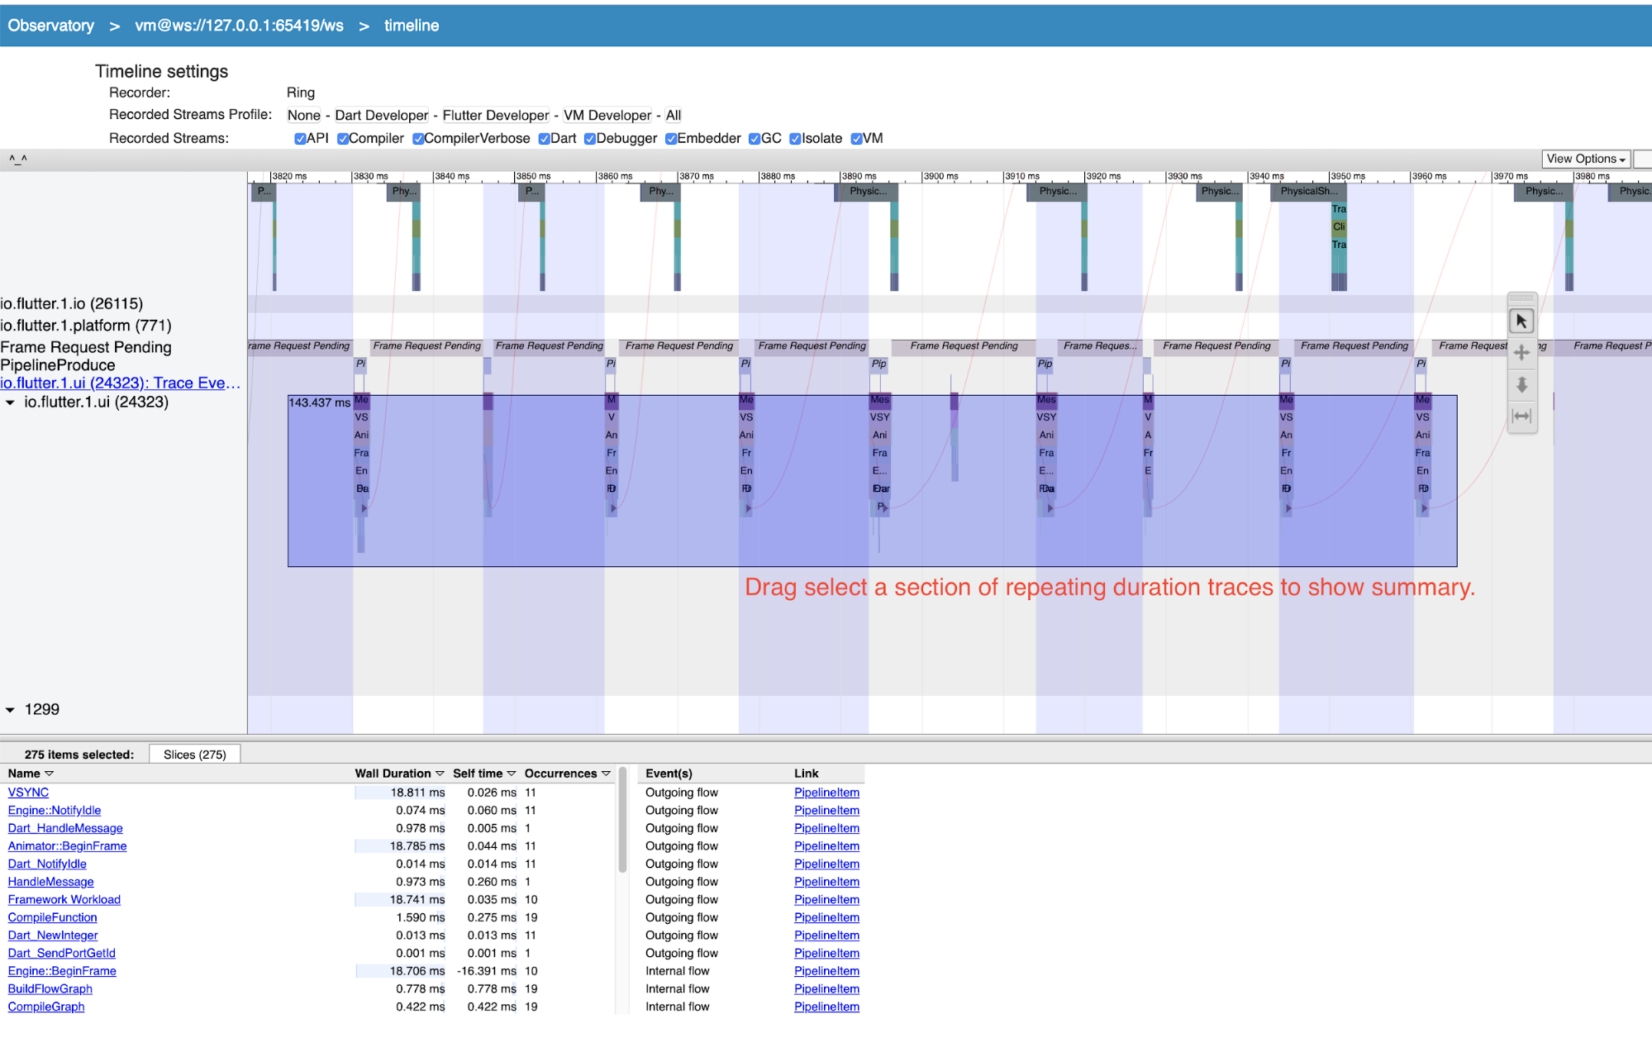This screenshot has width=1652, height=1038.
Task: Click the 'Cli' slice under PhysicalSh...
Action: (1339, 226)
